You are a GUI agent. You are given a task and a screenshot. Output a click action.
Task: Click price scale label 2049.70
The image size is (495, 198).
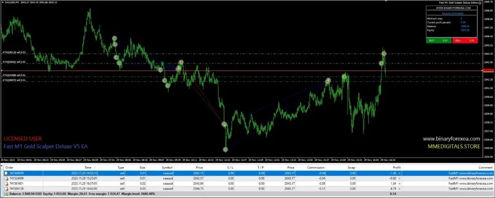489,1
